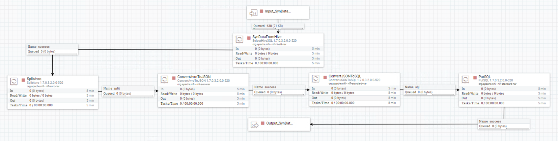Click the ConvertAvroToJSON processor icon
The height and width of the screenshot is (141, 558).
(164, 79)
